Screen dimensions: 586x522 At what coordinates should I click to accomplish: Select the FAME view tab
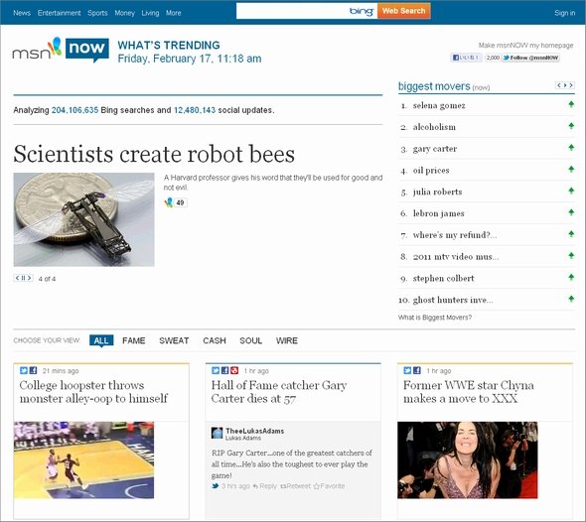pos(134,340)
